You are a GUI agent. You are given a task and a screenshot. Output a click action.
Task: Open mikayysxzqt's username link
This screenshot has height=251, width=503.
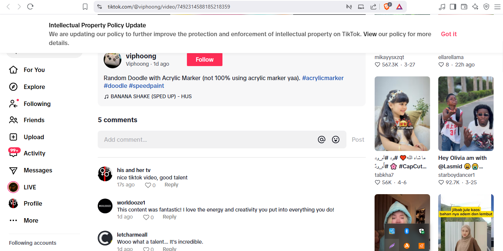pos(389,57)
